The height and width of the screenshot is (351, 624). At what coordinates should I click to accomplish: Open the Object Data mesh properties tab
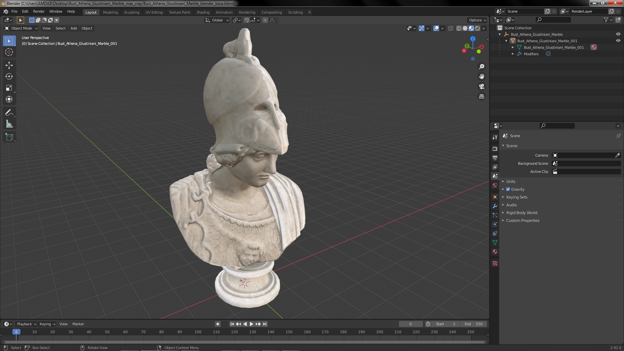(495, 242)
